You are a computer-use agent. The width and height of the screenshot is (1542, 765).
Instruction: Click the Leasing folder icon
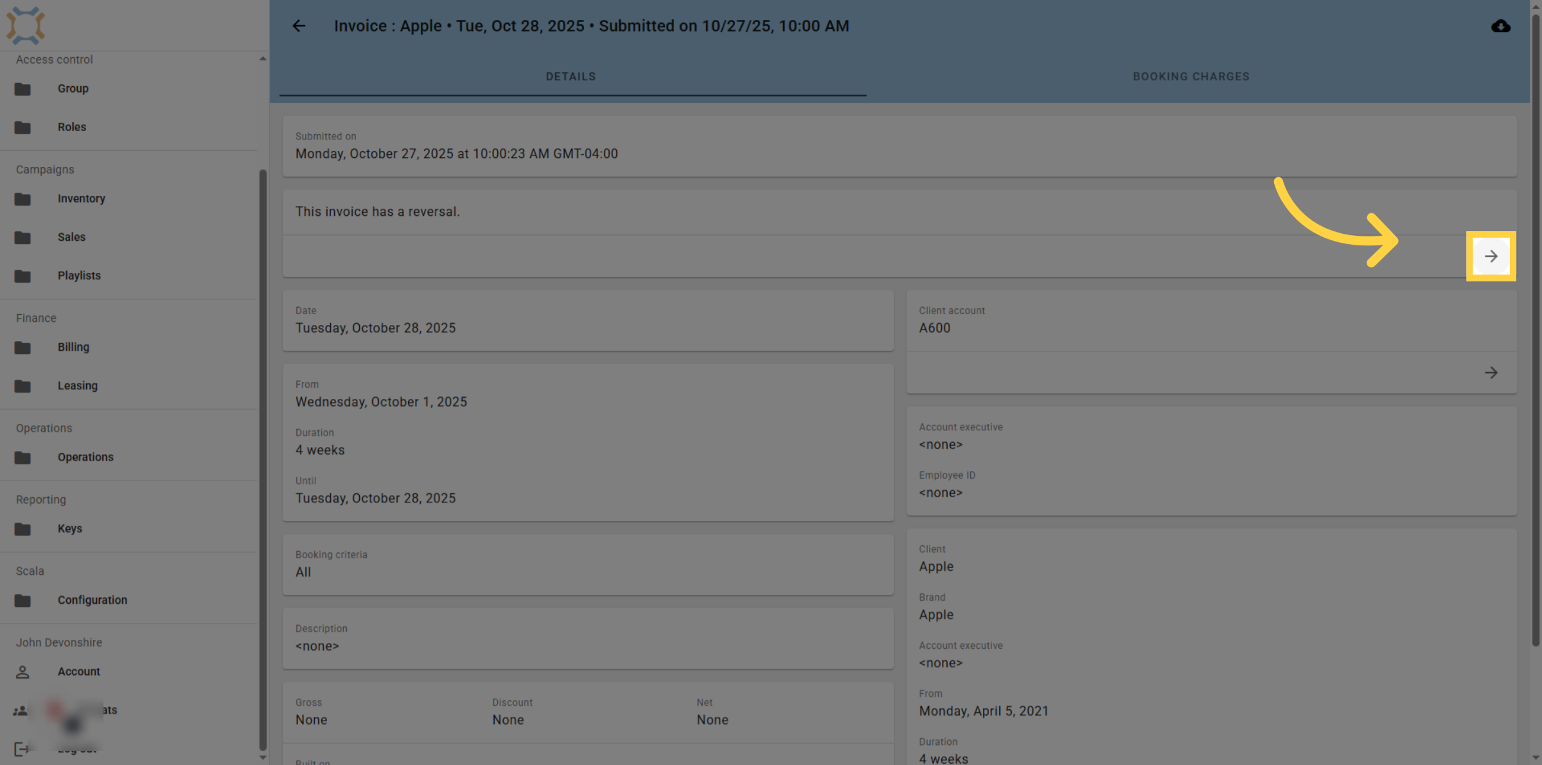[x=22, y=386]
